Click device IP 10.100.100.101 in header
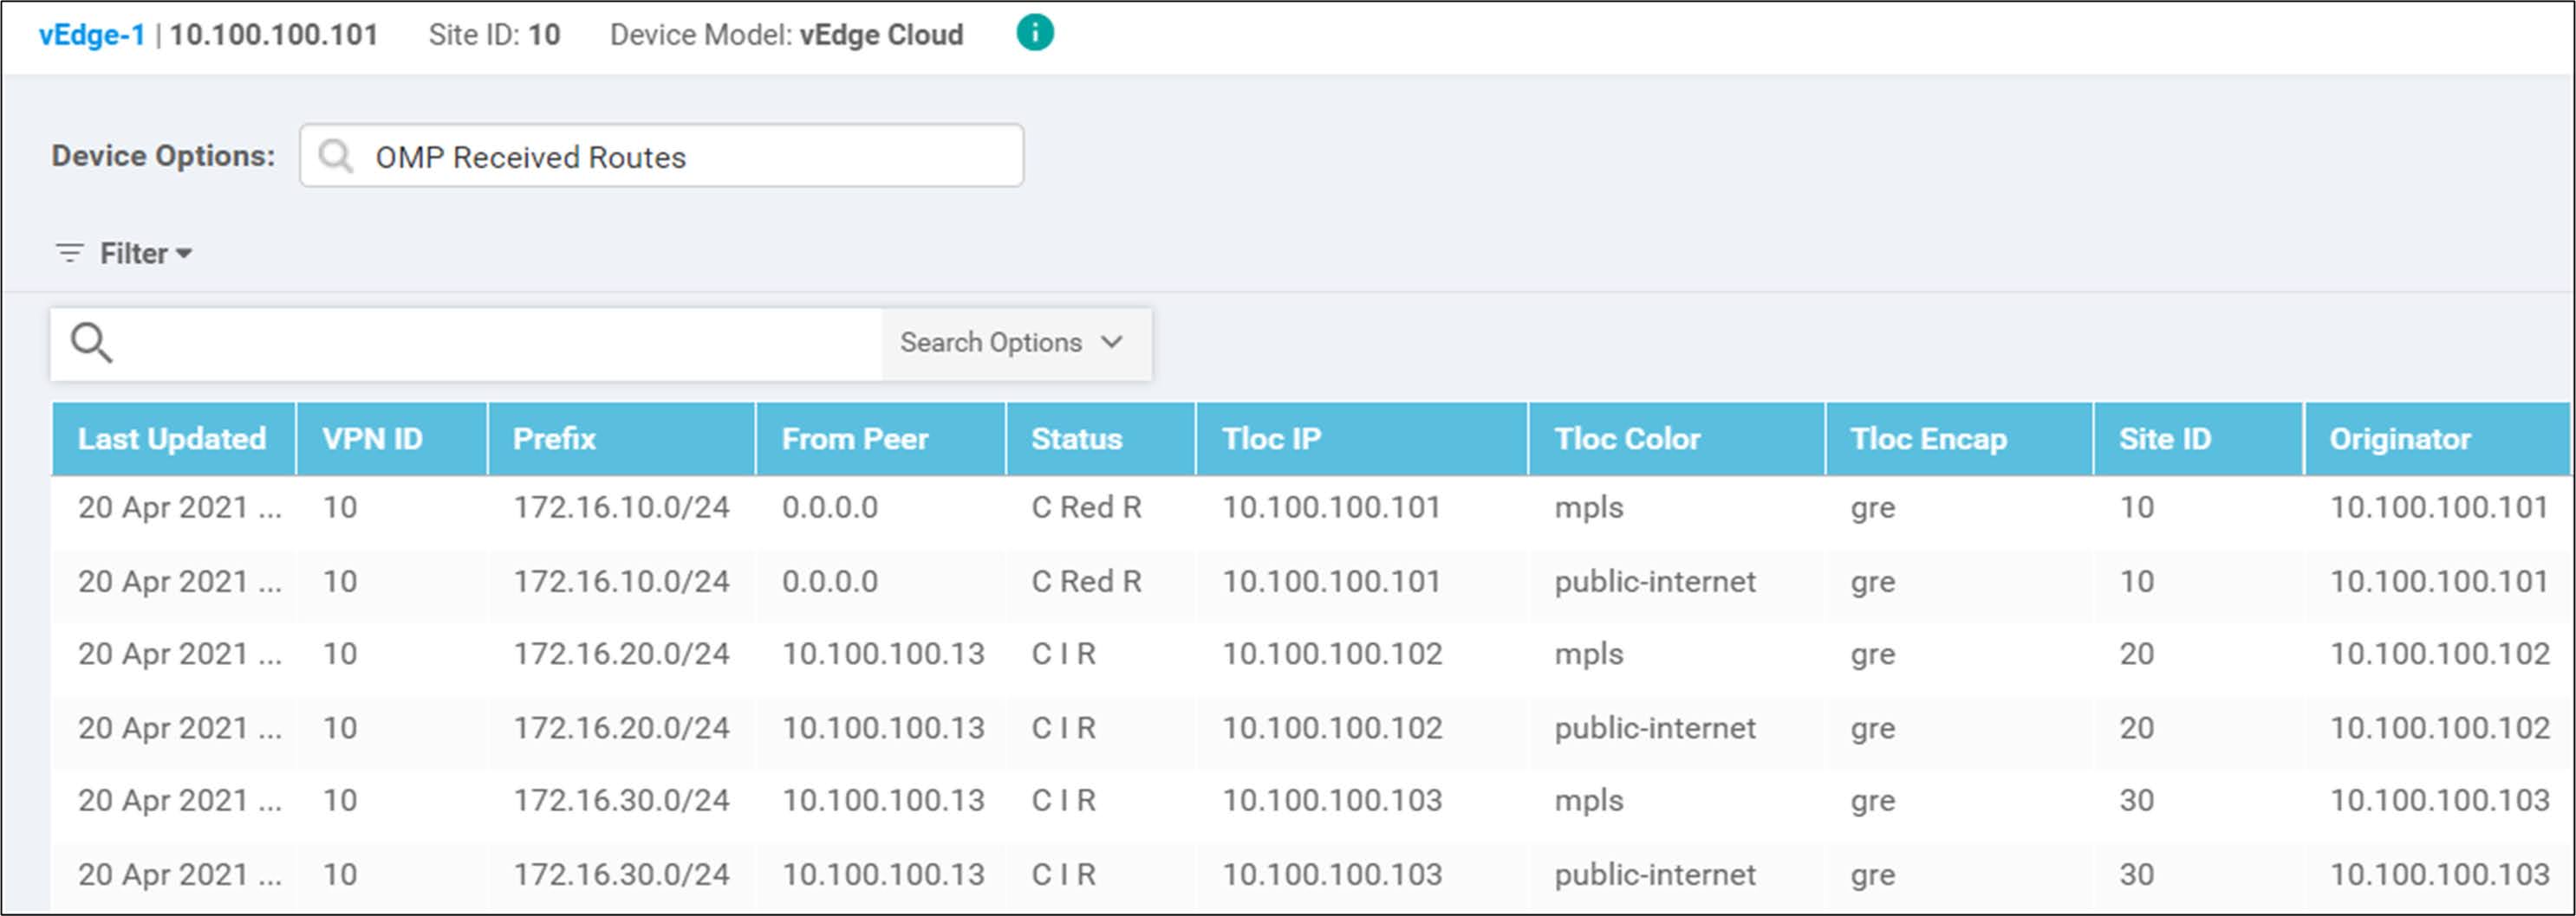 point(273,35)
